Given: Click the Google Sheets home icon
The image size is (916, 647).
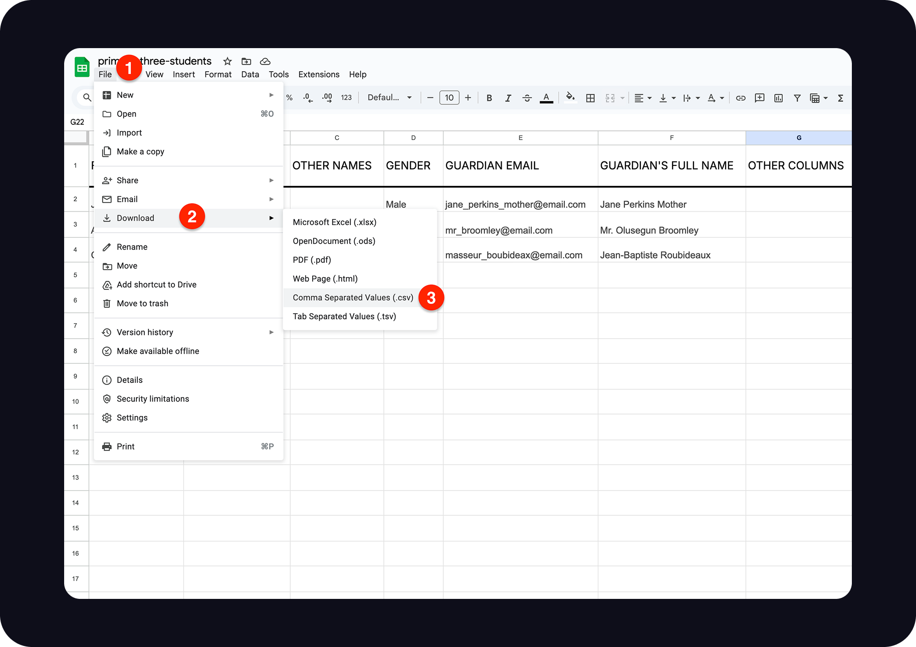Looking at the screenshot, I should coord(82,67).
